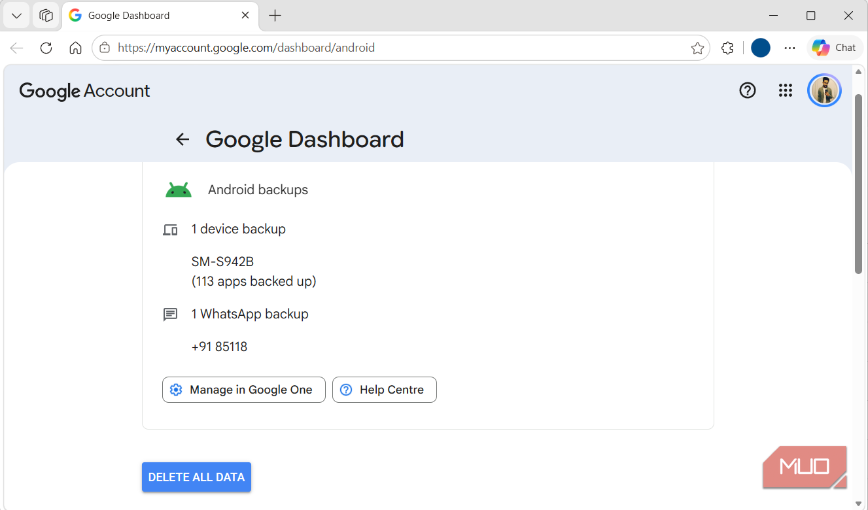Bookmark this page with the star icon
The width and height of the screenshot is (868, 510).
pos(697,48)
